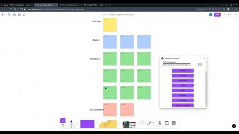Click the browser address bar URL
The width and height of the screenshot is (239, 134).
(56, 9)
